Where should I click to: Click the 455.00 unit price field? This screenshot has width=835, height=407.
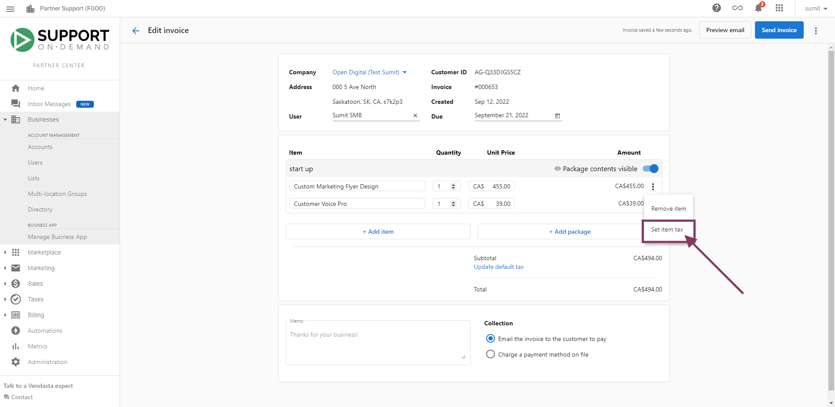click(491, 186)
